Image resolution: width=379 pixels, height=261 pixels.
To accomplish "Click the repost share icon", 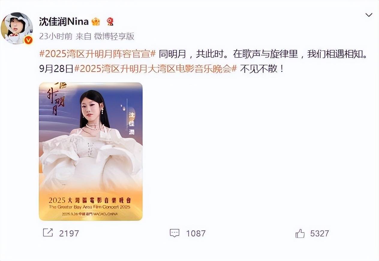I will [48, 233].
